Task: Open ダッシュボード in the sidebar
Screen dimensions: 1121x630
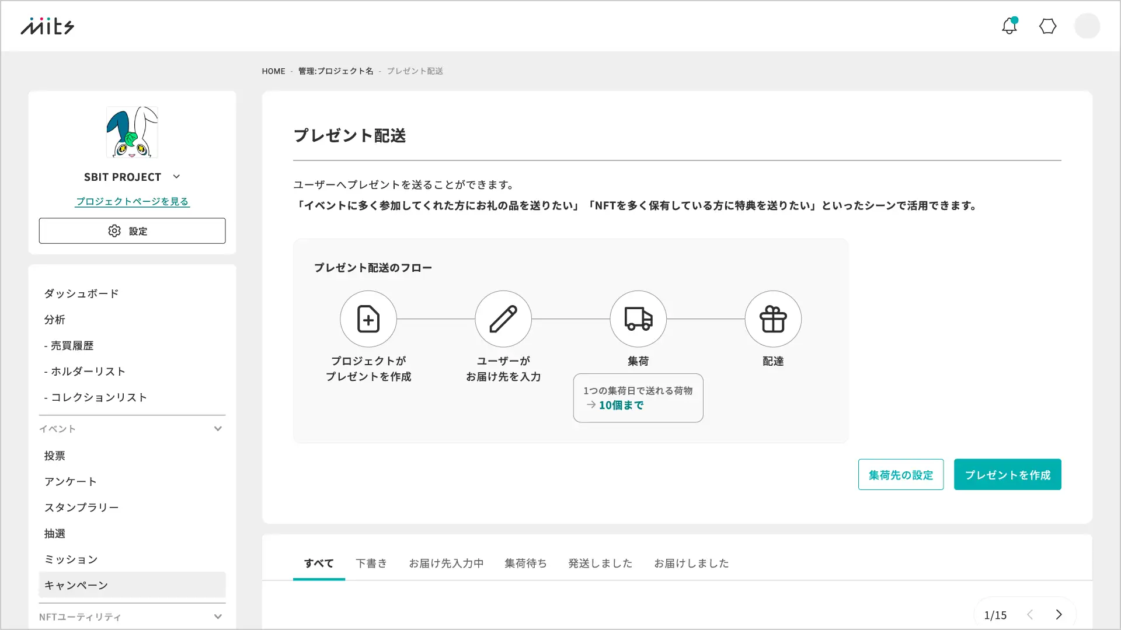Action: tap(81, 293)
